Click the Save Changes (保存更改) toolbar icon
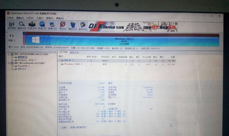229x136 pixels. pos(12,25)
